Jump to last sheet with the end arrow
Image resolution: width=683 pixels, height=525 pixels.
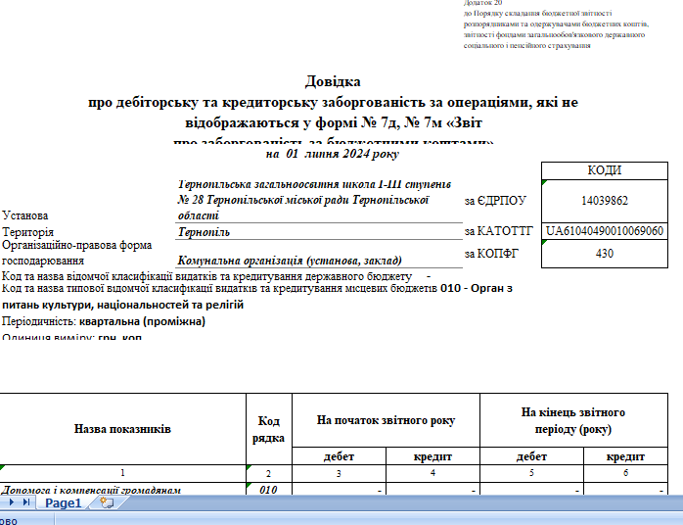coord(26,502)
